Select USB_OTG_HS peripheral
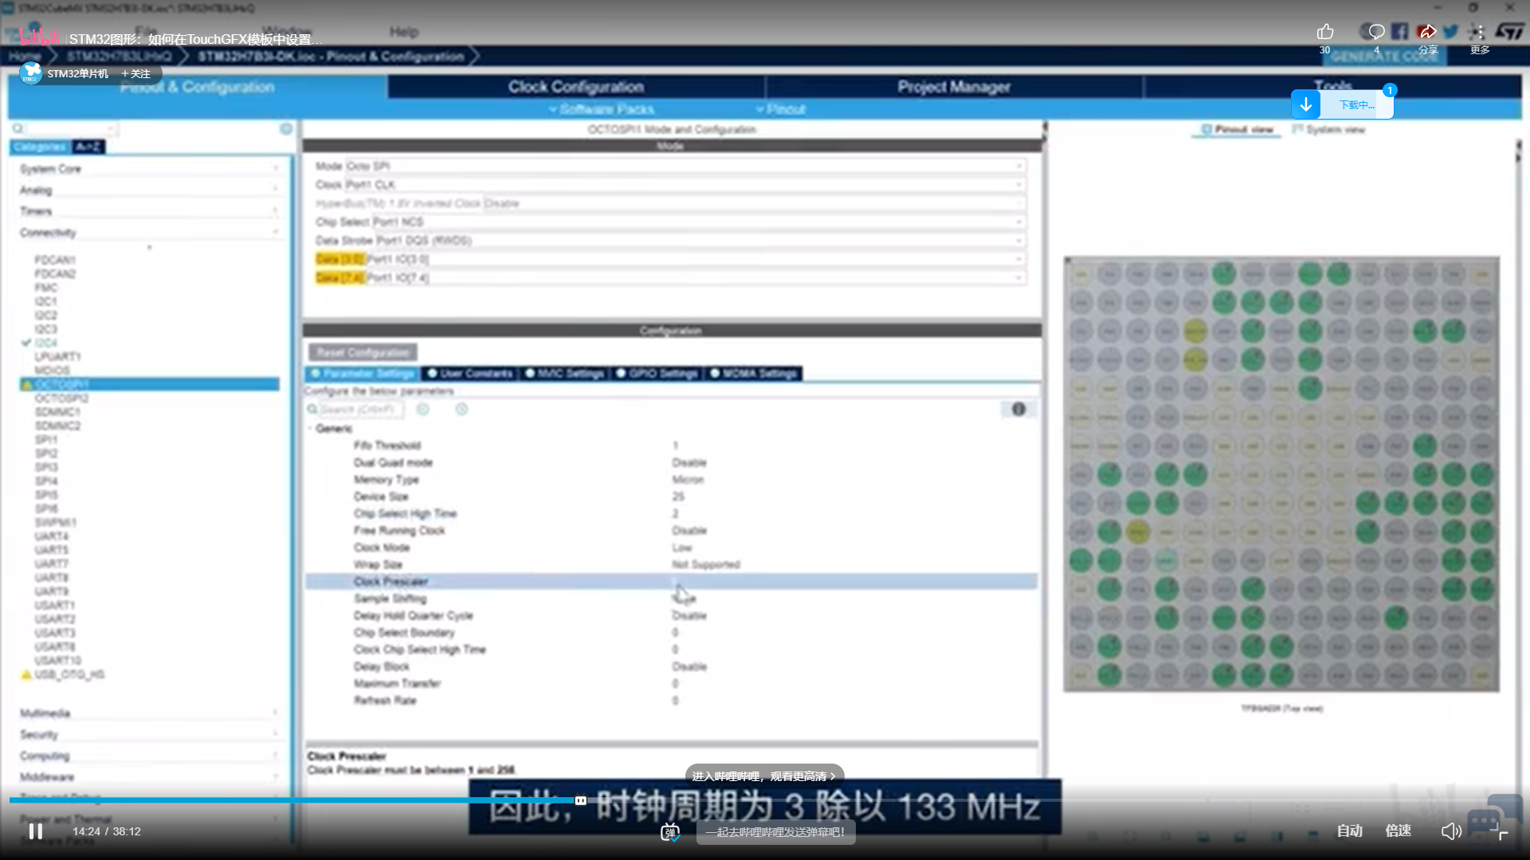The image size is (1530, 860). click(x=69, y=674)
